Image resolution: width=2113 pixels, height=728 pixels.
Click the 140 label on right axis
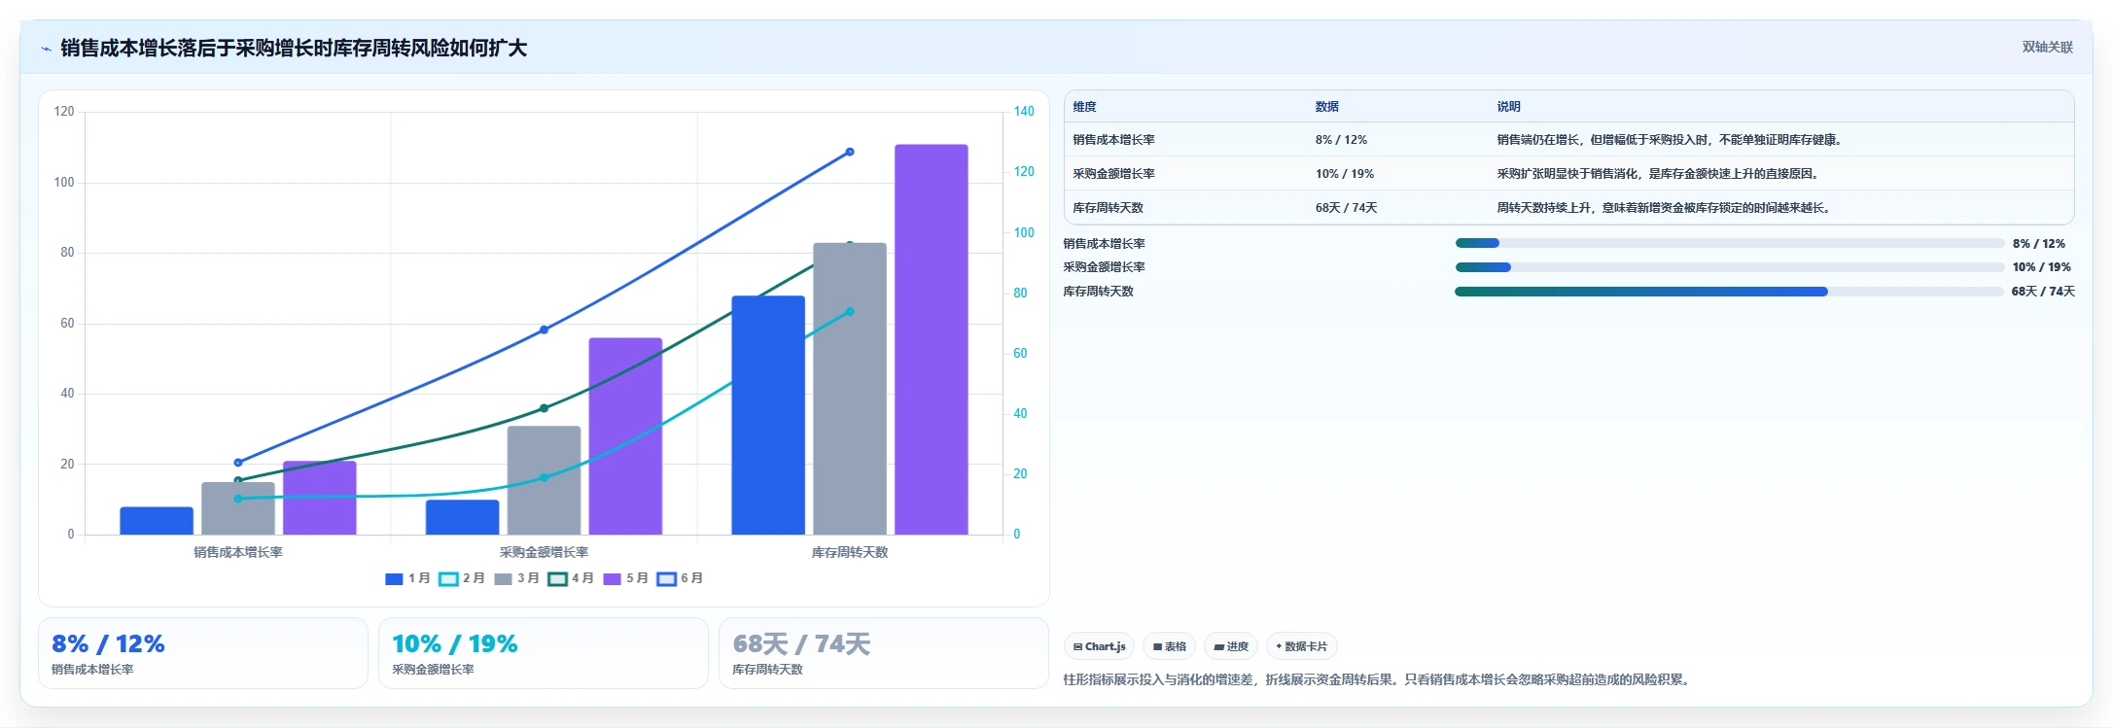pyautogui.click(x=1024, y=112)
